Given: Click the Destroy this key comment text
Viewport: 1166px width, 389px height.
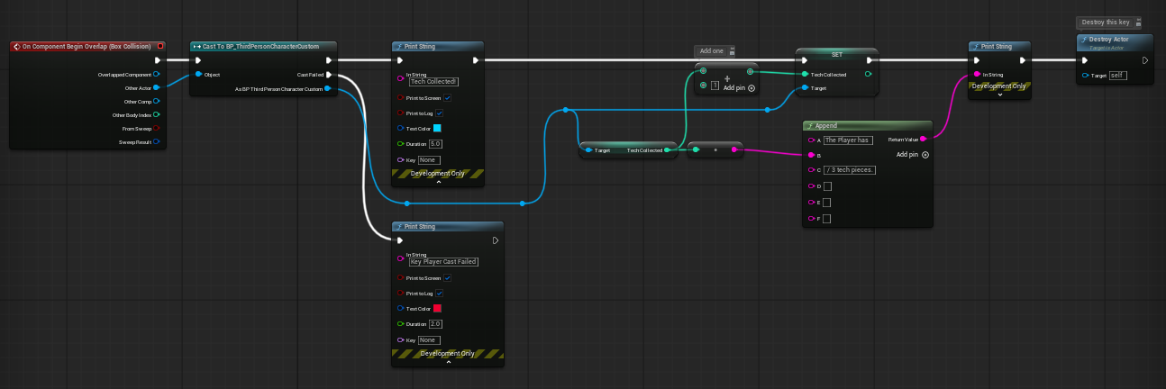Looking at the screenshot, I should (x=1106, y=23).
